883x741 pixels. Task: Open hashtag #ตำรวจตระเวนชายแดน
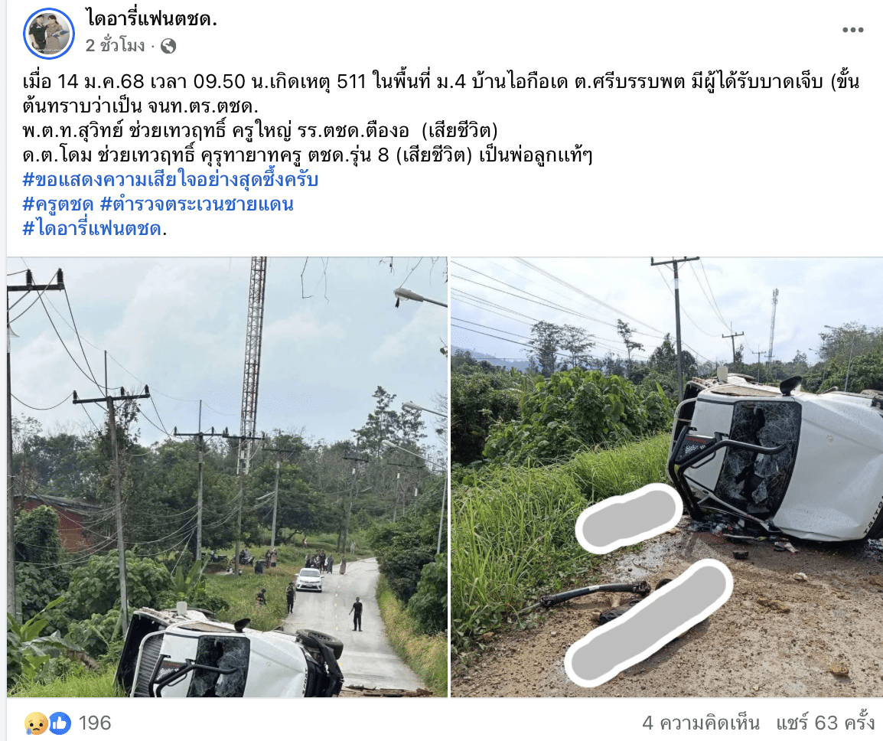197,204
